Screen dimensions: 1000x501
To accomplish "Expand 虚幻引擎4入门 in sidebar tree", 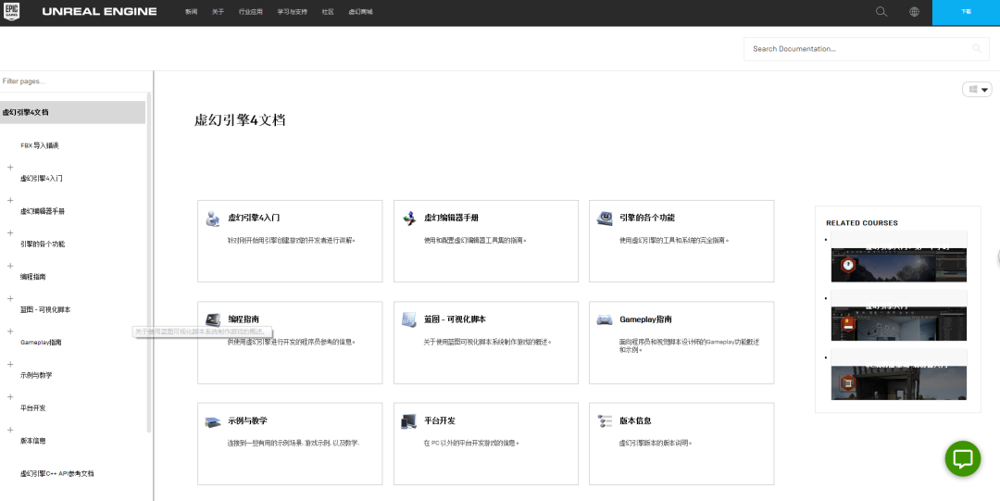I will coord(10,168).
